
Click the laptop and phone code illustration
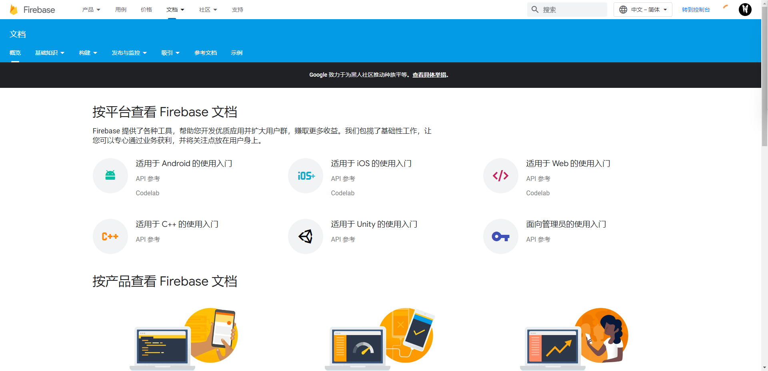(184, 339)
